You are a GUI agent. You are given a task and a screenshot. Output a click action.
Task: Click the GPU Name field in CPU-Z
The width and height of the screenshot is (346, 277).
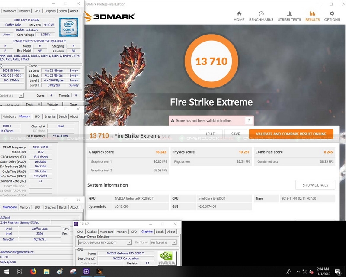pos(125,253)
